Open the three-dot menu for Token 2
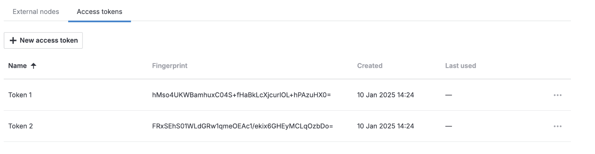595x154 pixels. click(557, 127)
